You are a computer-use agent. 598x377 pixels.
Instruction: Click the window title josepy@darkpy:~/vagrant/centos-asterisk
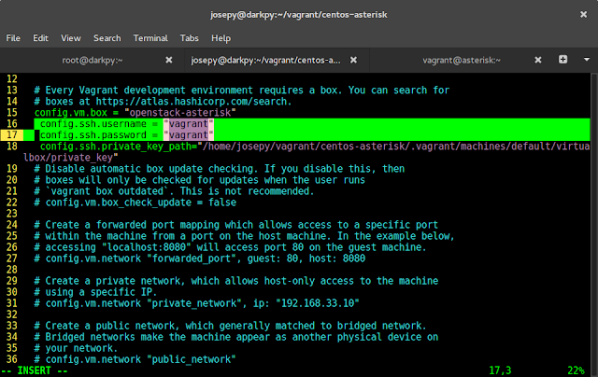point(299,15)
